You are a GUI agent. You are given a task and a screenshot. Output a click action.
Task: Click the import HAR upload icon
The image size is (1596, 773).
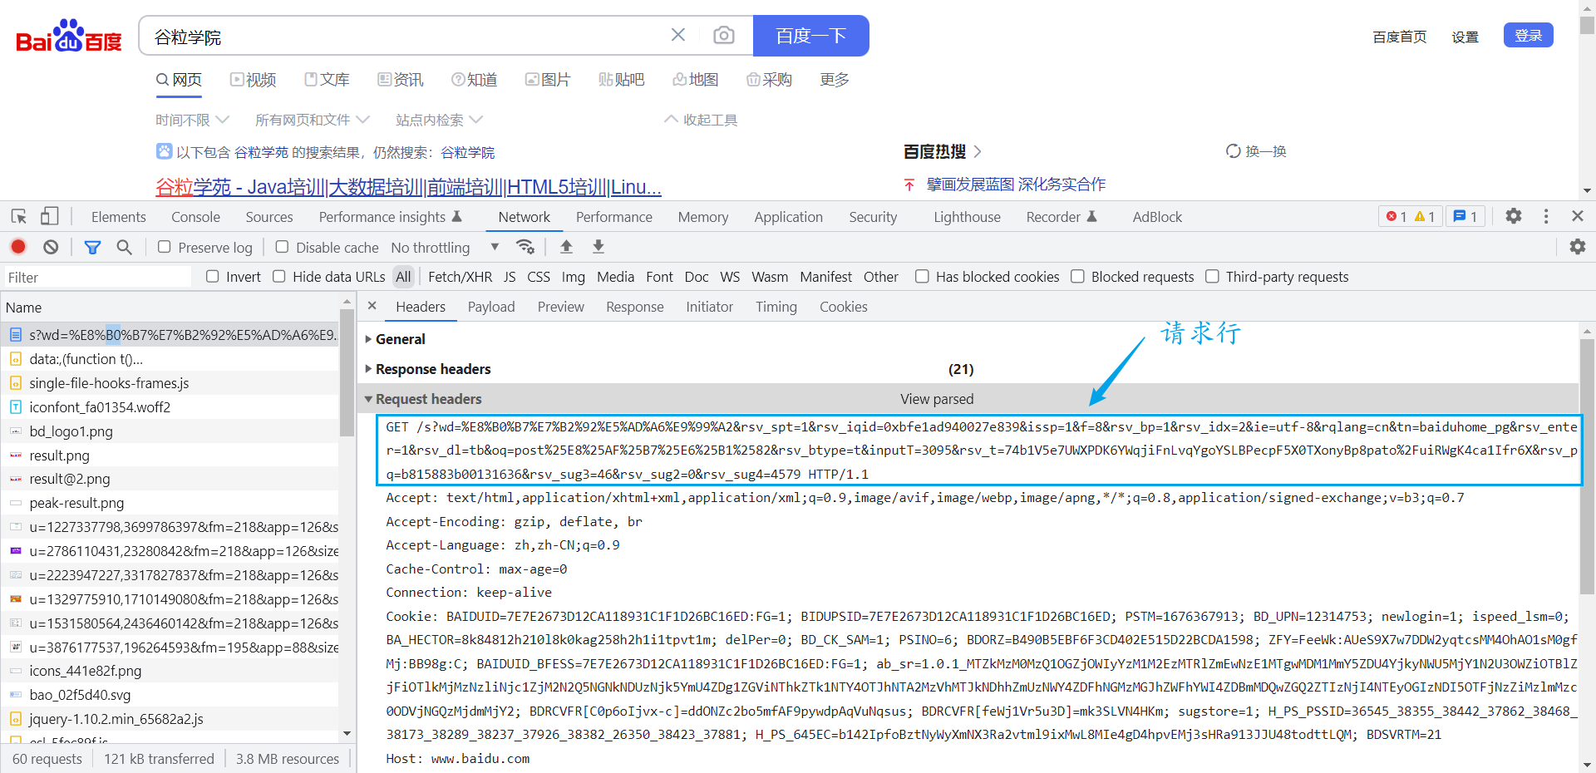[566, 247]
